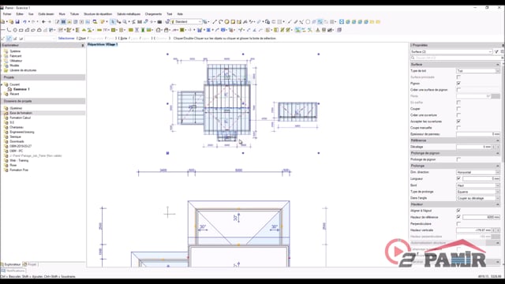
Task: Click the Système node in the explorer
Action: click(x=15, y=51)
